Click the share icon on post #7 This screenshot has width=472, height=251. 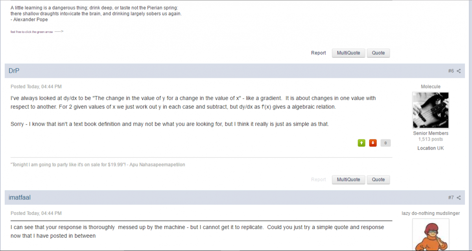point(459,198)
